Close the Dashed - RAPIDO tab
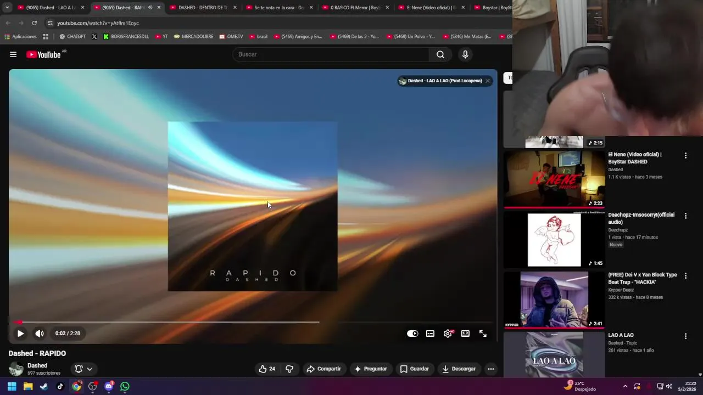Screen dimensions: 703x395 tap(159, 8)
